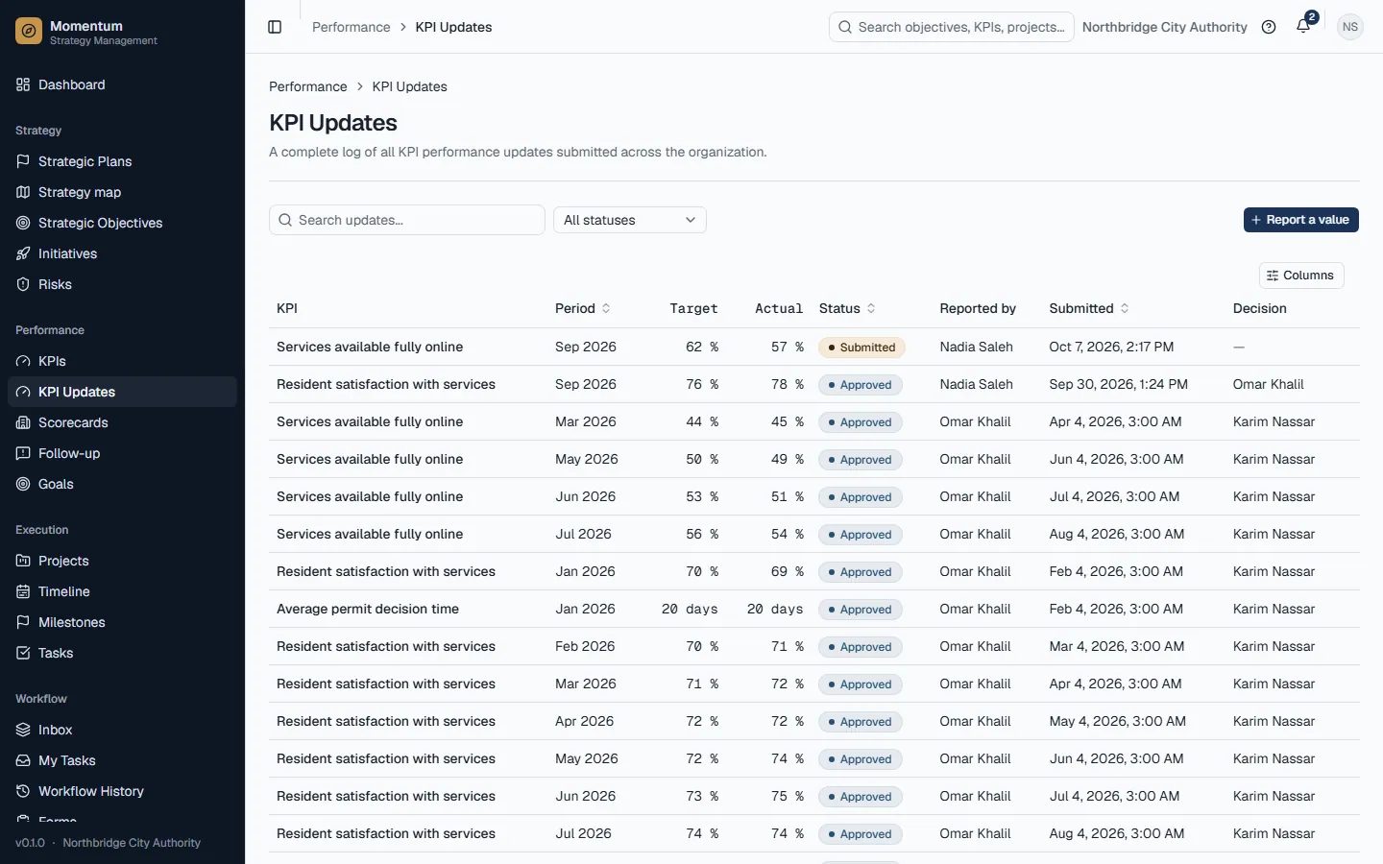Viewport: 1383px width, 864px height.
Task: Click the Dashboard icon in sidebar
Action: point(23,84)
